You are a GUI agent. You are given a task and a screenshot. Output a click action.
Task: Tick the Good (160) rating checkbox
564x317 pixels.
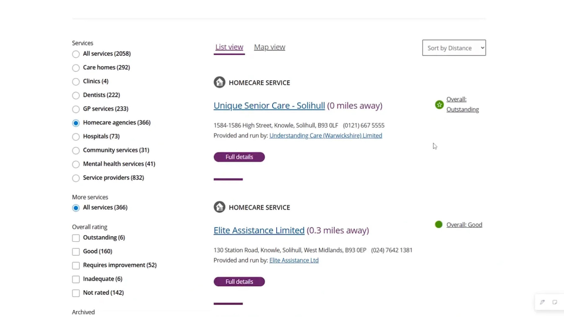76,252
